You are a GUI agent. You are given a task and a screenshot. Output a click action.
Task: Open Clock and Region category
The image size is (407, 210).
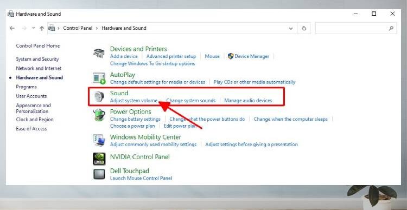35,120
